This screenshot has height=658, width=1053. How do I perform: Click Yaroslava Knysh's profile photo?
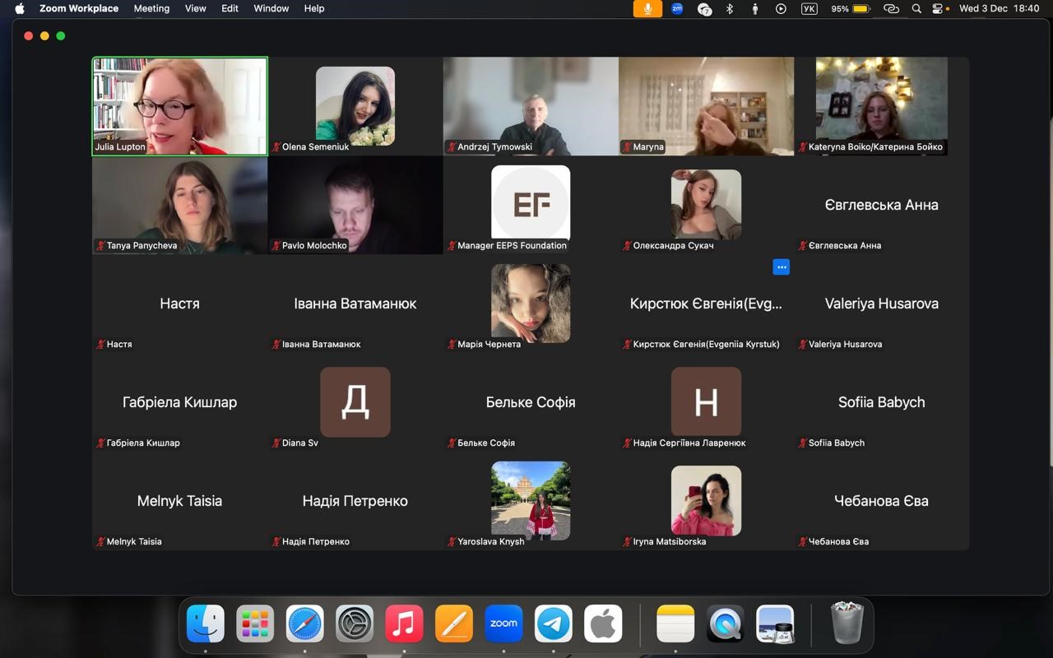tap(531, 501)
